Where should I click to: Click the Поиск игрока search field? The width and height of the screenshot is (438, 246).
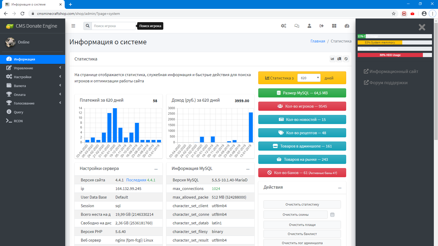click(113, 26)
